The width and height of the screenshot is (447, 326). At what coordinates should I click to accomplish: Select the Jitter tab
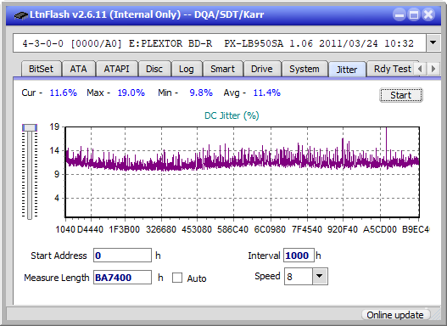(x=347, y=70)
